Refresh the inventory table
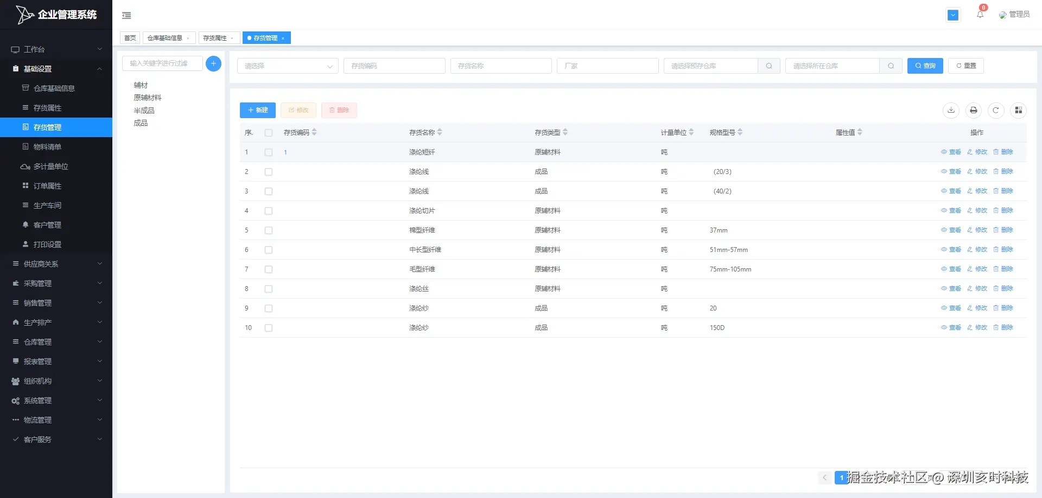1042x498 pixels. coord(996,110)
